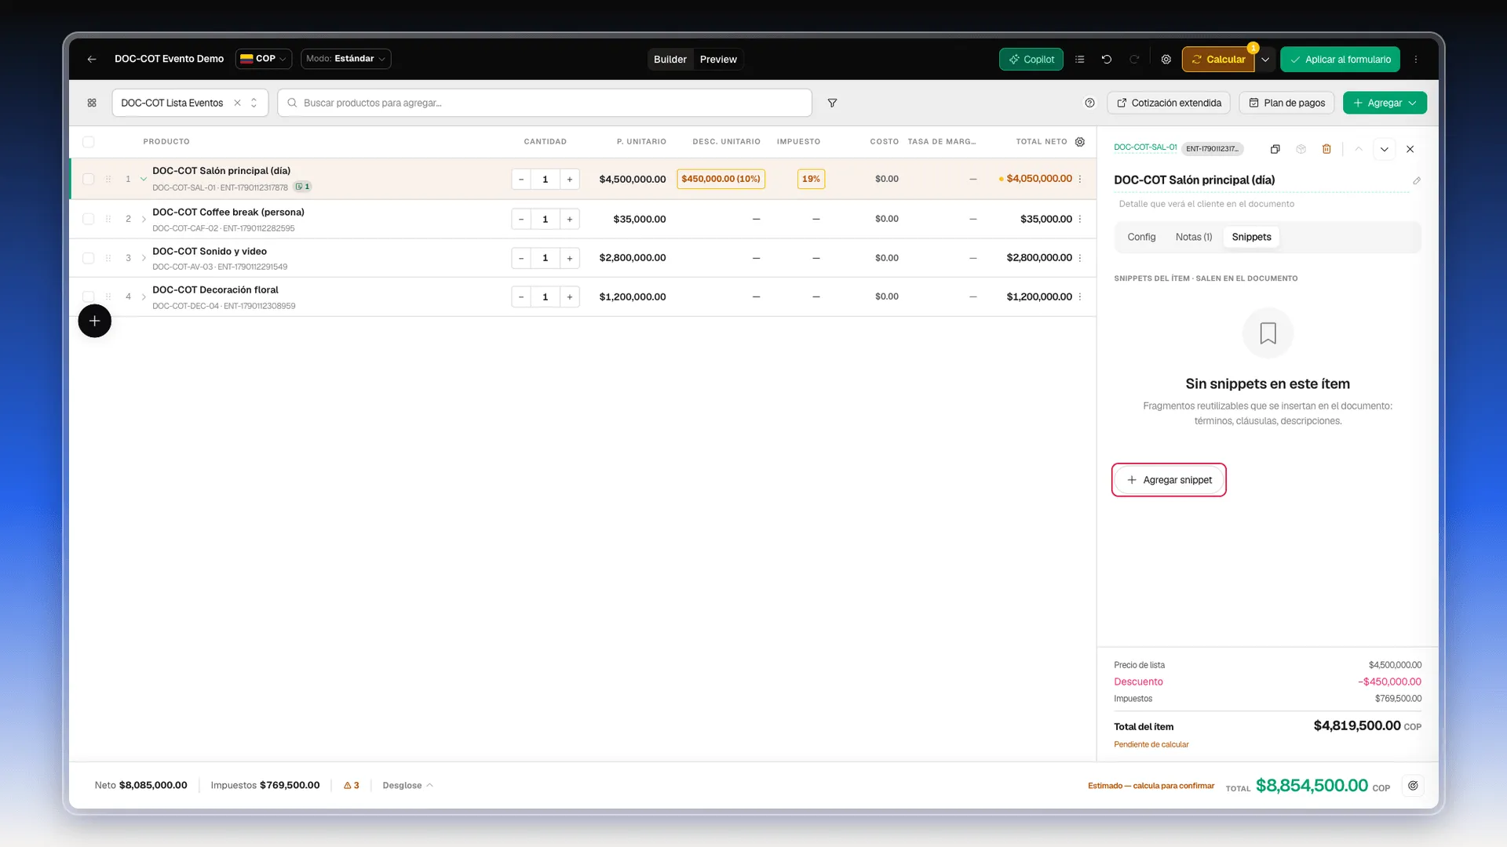This screenshot has height=847, width=1507.
Task: Open the Config tab
Action: pyautogui.click(x=1141, y=237)
